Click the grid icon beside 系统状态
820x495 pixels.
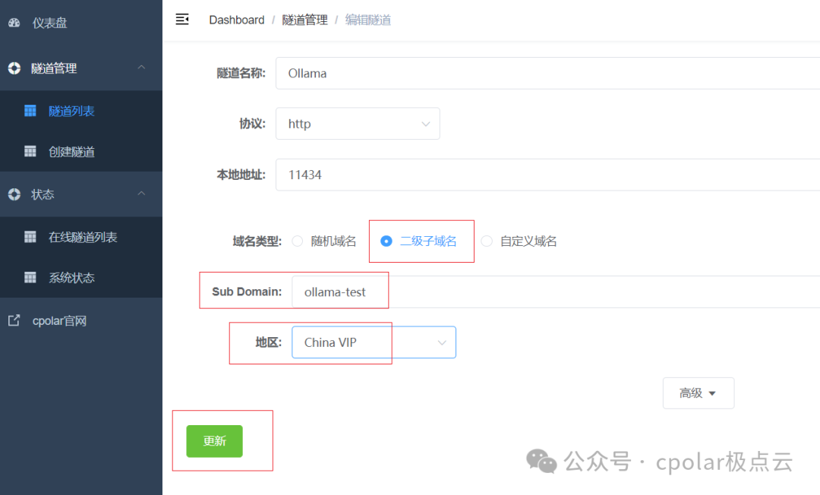point(30,277)
